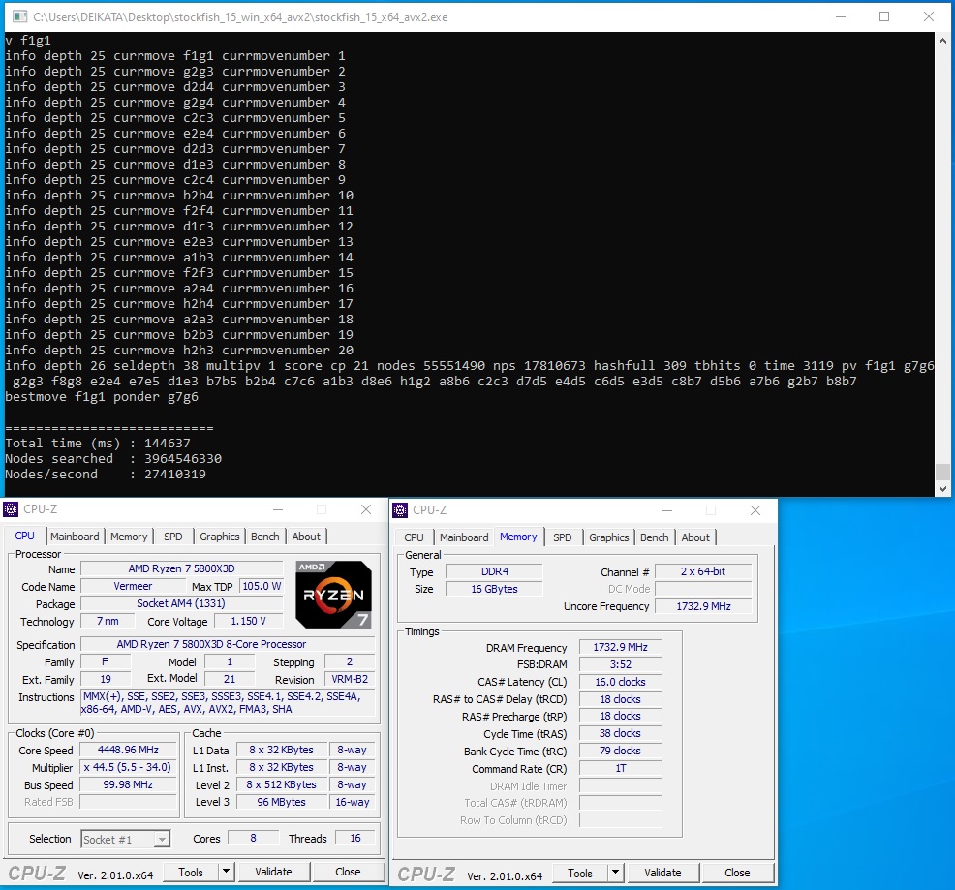Click the Threads count value 16
This screenshot has height=890, width=955.
click(355, 839)
